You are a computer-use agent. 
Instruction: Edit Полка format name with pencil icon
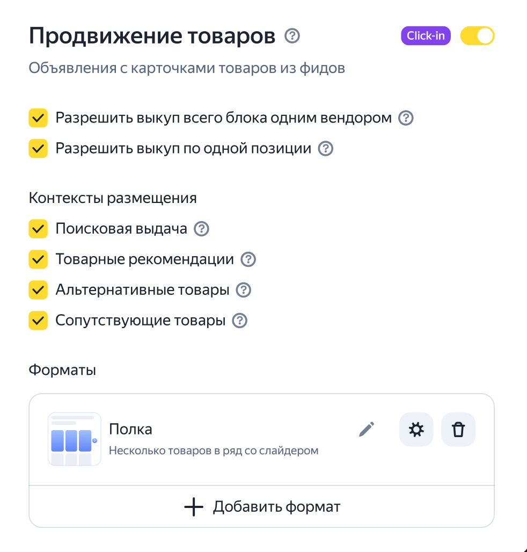[x=367, y=430]
